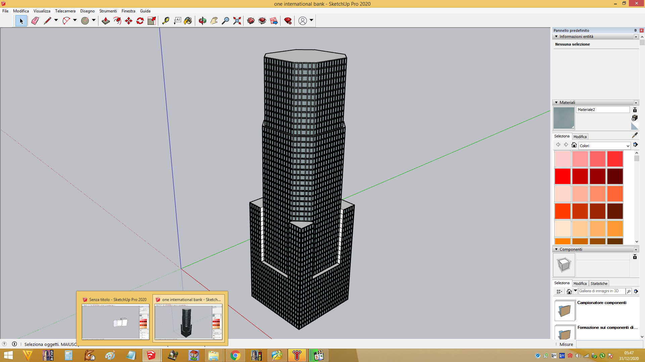Open geo-location status bar icon

(4, 344)
